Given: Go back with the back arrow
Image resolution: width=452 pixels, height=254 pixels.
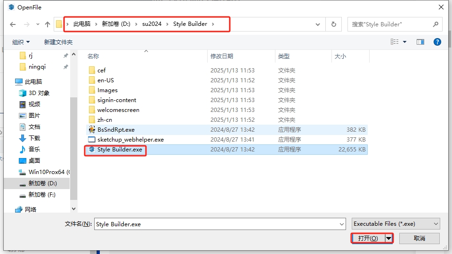Looking at the screenshot, I should [13, 24].
